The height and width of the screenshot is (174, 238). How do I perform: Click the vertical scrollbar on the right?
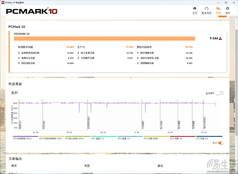coord(236,82)
